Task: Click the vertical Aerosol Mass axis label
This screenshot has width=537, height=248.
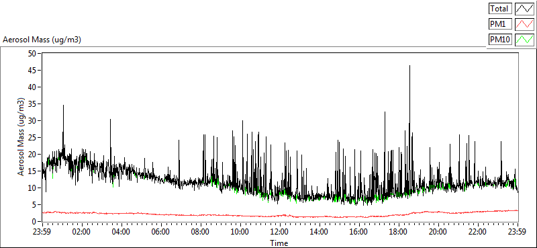Action: (21, 137)
